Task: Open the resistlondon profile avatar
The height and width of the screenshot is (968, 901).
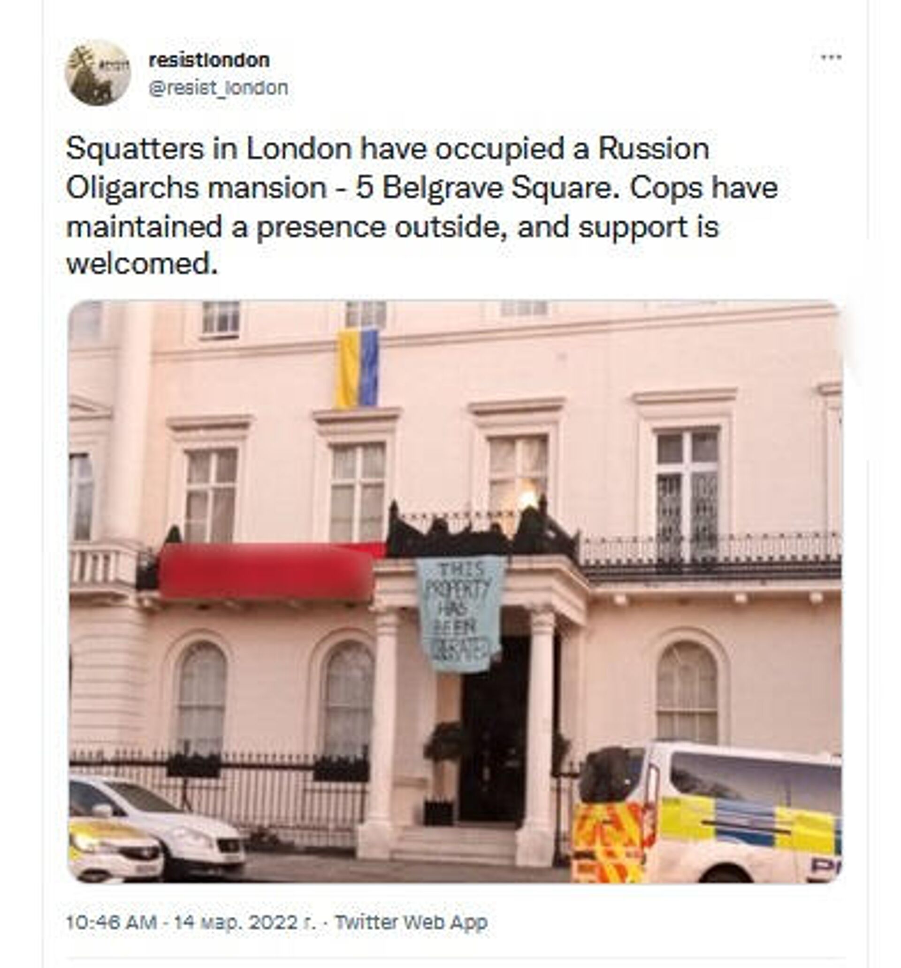Action: pyautogui.click(x=97, y=73)
